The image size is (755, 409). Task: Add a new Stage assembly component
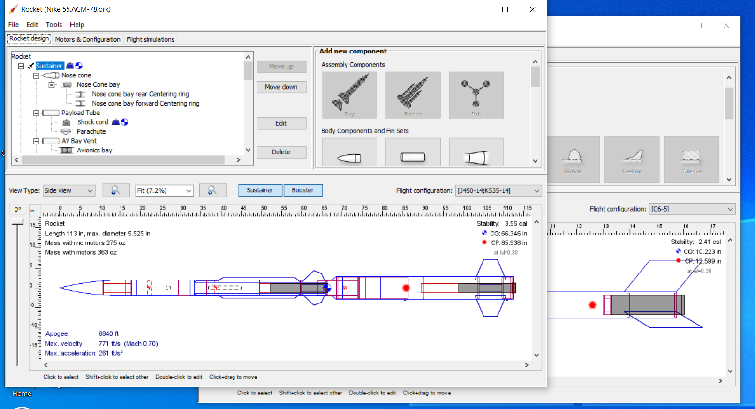pyautogui.click(x=349, y=95)
